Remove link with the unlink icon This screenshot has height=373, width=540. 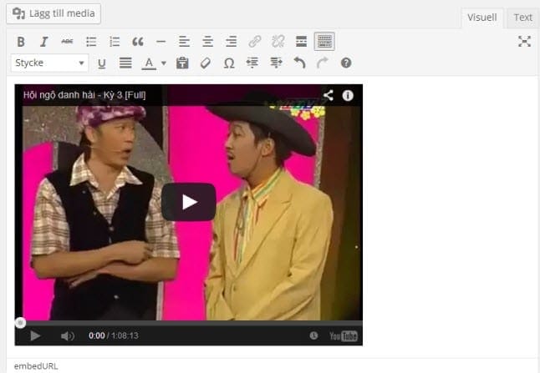(278, 42)
